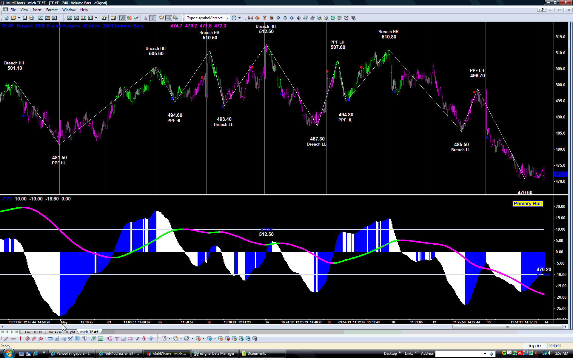Switch to the ET m9-DT PBF tab

pyautogui.click(x=33, y=332)
